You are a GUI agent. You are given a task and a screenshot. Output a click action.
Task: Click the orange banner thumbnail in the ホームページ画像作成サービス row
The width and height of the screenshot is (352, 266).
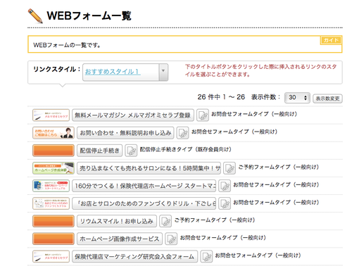click(x=54, y=239)
